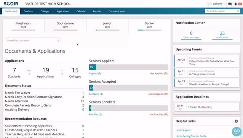Open the messages chat icon

230,4
